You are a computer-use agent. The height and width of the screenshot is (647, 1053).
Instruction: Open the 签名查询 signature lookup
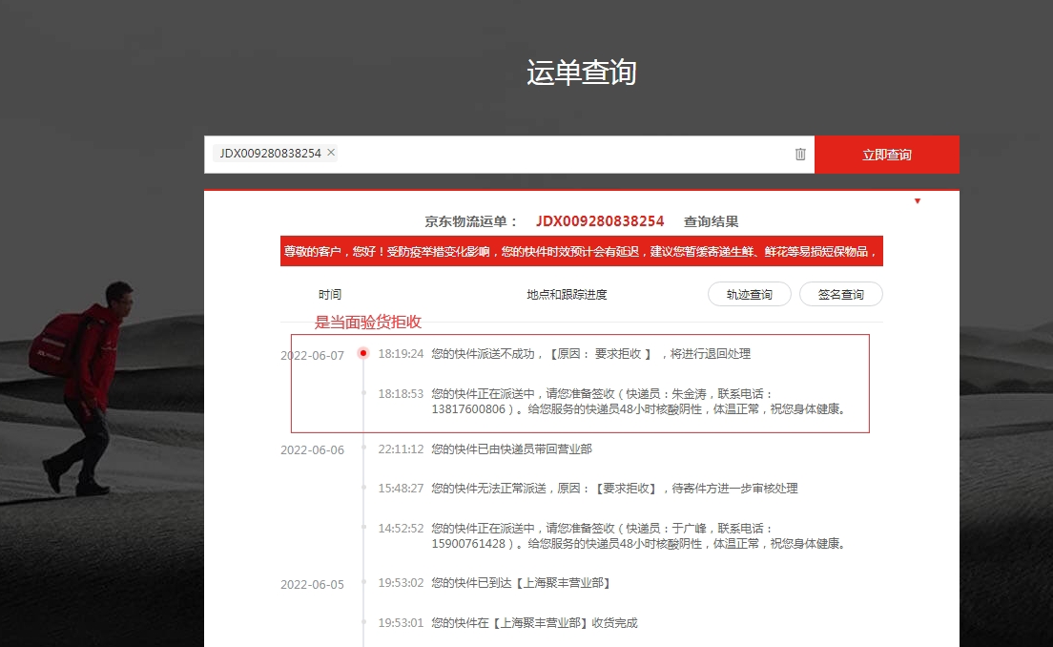coord(841,294)
